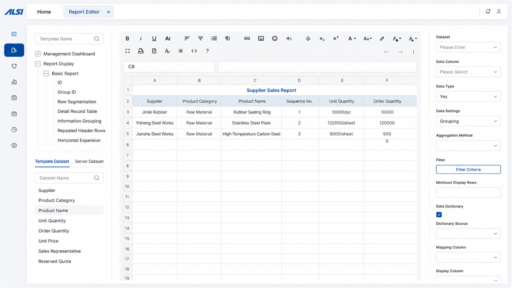The image size is (512, 288).
Task: Switch to Server Dataset tab
Action: pyautogui.click(x=89, y=161)
